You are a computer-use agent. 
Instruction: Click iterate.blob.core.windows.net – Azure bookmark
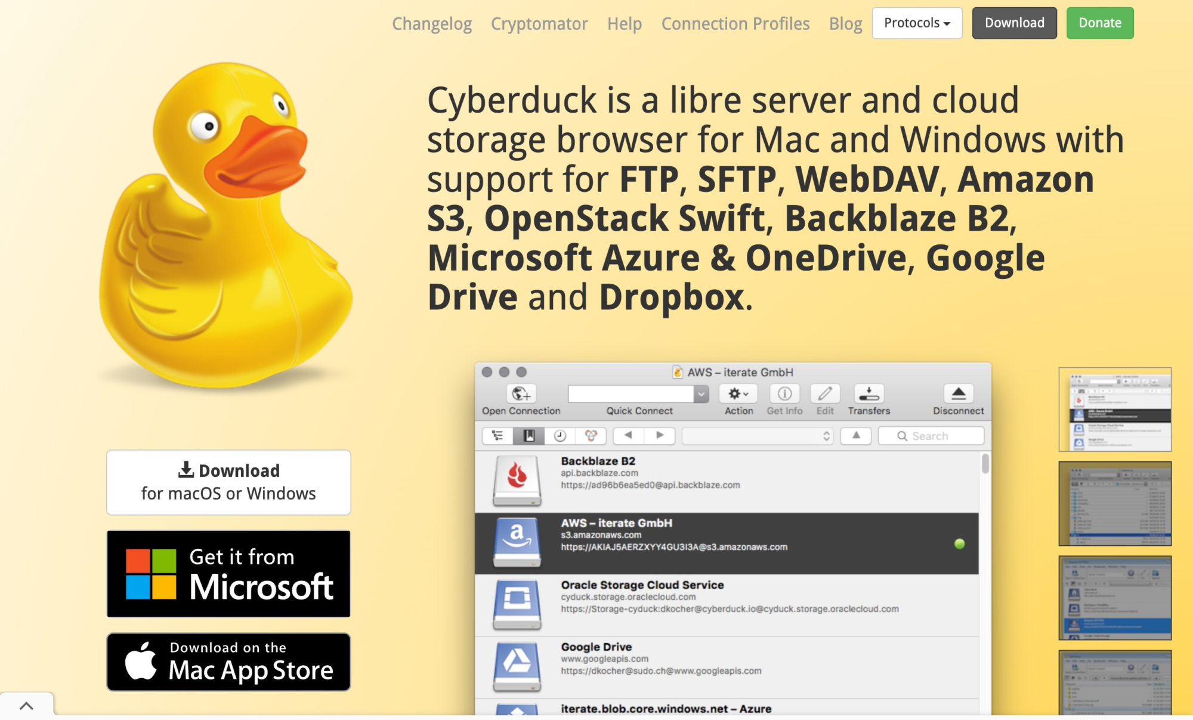point(666,709)
